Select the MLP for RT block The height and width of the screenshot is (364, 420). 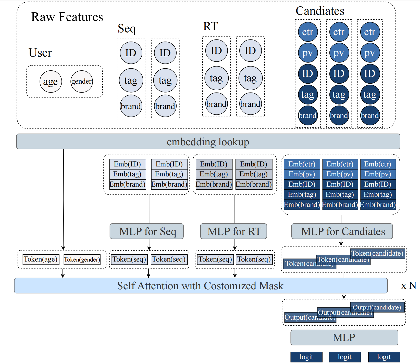pos(233,231)
